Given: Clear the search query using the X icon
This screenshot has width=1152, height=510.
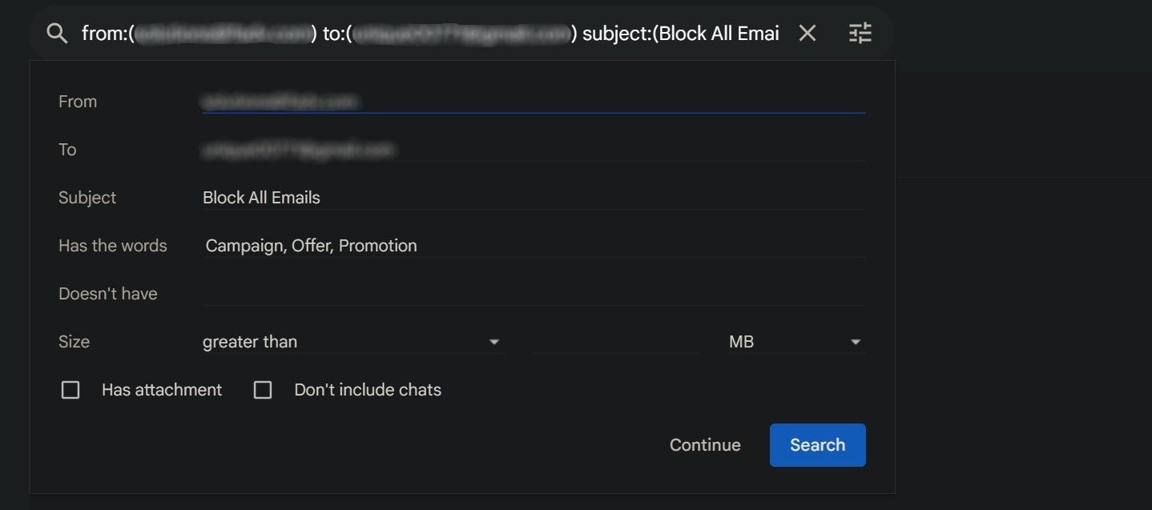Looking at the screenshot, I should click(807, 33).
